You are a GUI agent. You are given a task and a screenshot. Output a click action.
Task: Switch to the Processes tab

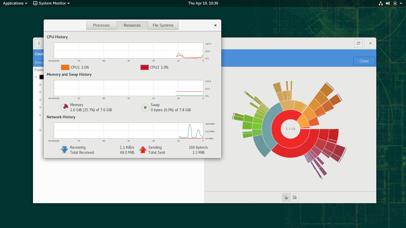(x=101, y=25)
